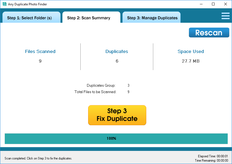Viewport: 232px width, 164px height.
Task: Click the window title Any Duplicate Photo Finder
Action: [x=28, y=4]
